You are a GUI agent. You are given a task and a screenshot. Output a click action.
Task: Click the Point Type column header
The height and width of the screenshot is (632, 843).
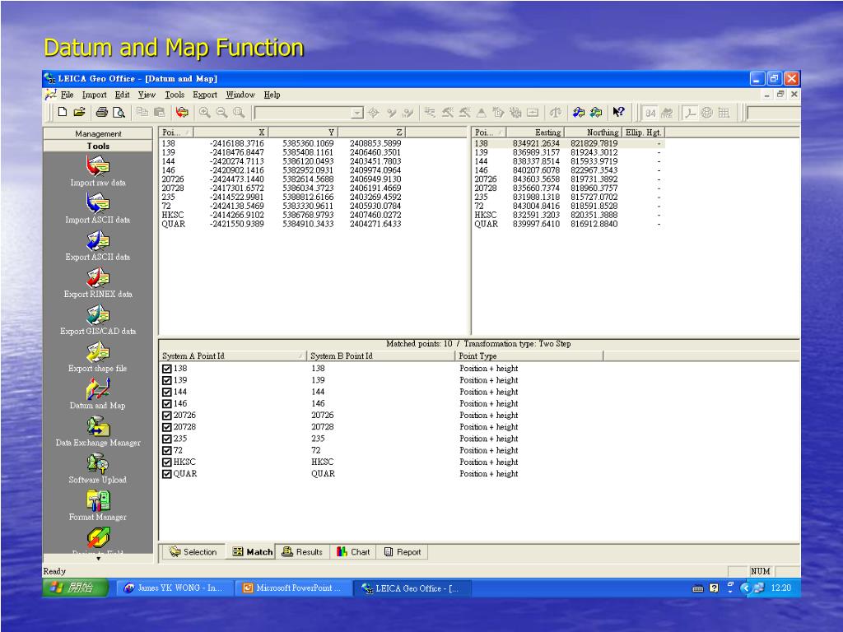[x=529, y=355]
